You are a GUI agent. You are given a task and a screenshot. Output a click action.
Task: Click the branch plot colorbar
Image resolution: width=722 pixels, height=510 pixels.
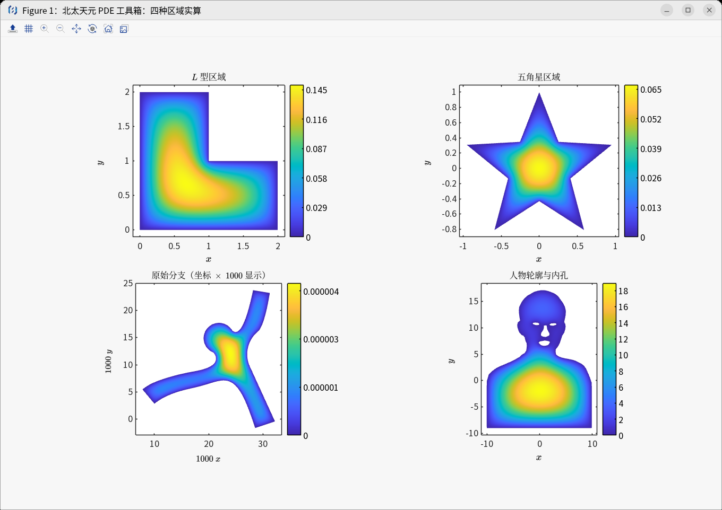[x=294, y=359]
